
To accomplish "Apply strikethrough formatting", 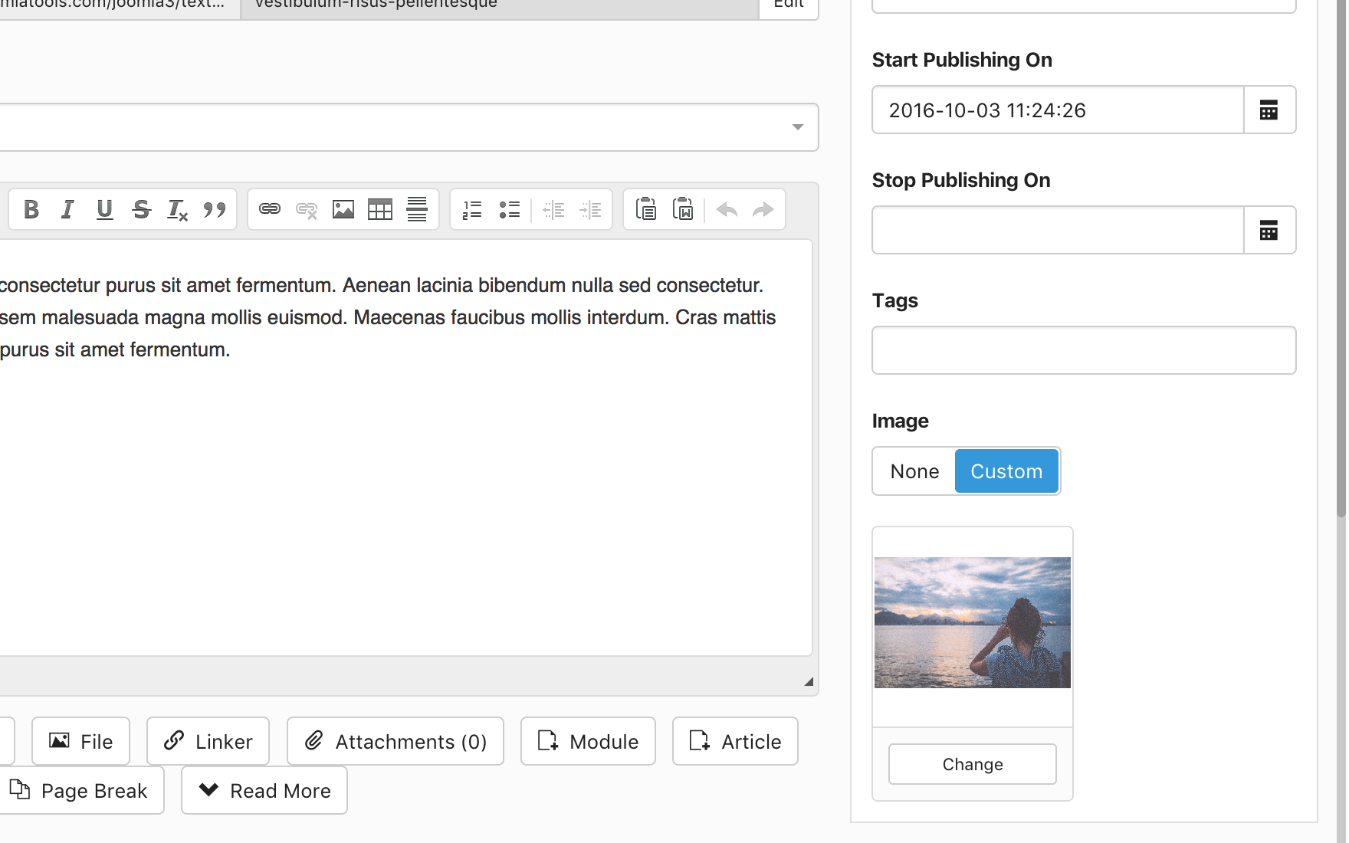I will click(x=141, y=209).
